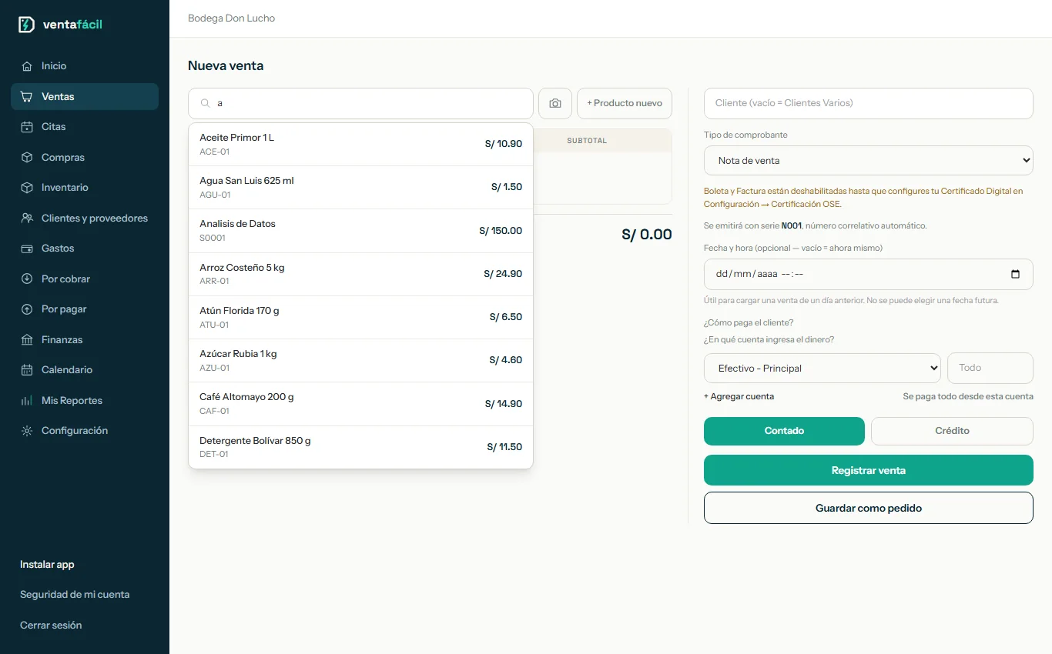Viewport: 1052px width, 654px height.
Task: Open Mis Reportes from the sidebar
Action: tap(85, 401)
